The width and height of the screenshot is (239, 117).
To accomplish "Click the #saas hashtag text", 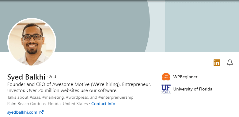I will click(x=35, y=97).
